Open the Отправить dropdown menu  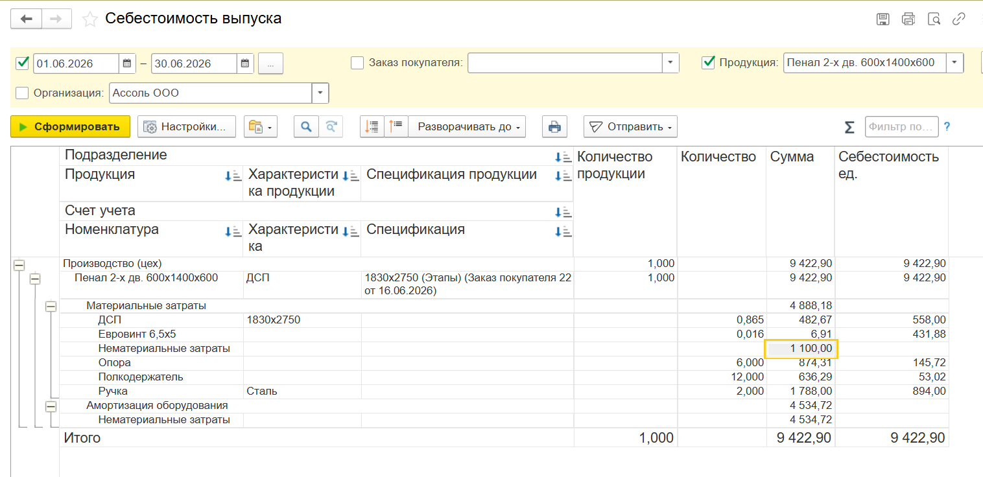point(630,127)
